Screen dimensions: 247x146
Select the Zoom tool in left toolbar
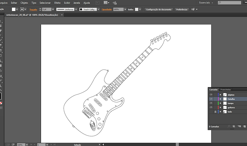1,86
